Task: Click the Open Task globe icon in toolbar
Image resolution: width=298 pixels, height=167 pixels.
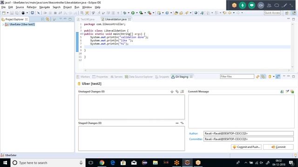Action: pyautogui.click(x=196, y=13)
